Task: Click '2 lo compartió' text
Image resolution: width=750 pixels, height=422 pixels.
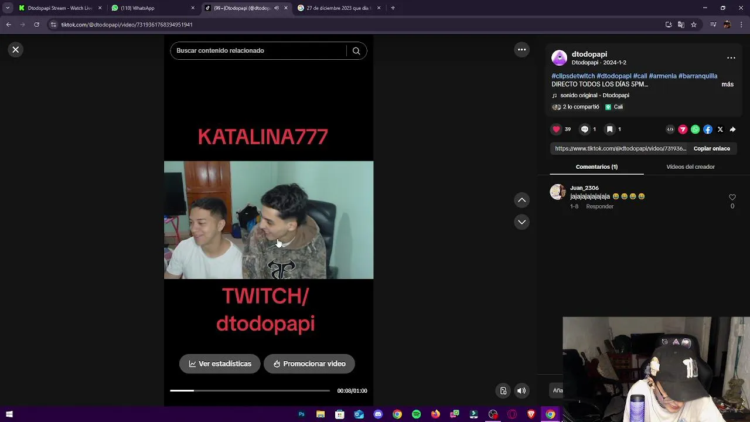Action: [x=581, y=107]
